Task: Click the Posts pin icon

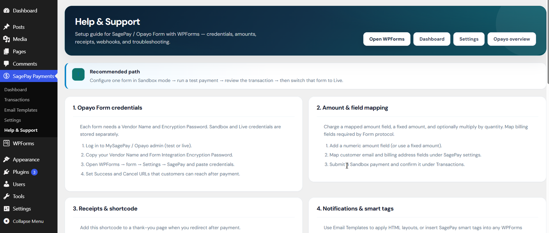Action: 6,27
